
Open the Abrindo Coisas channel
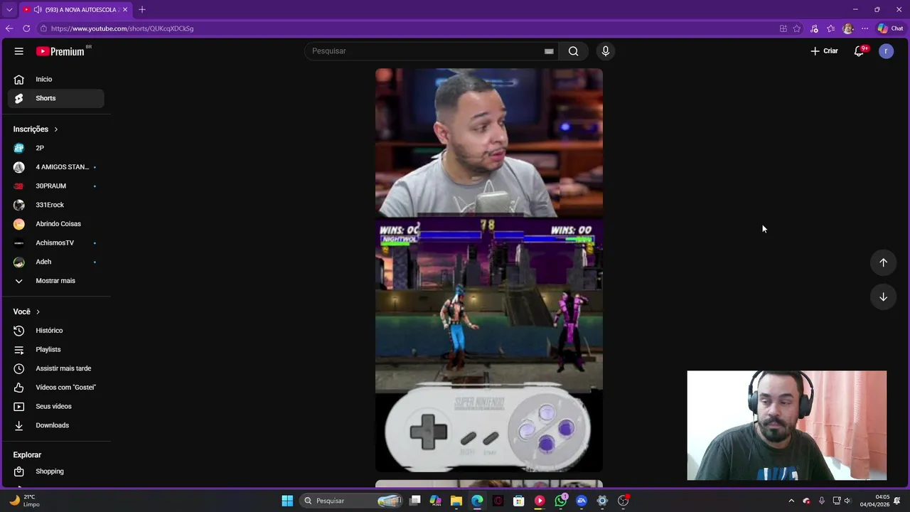[55, 224]
